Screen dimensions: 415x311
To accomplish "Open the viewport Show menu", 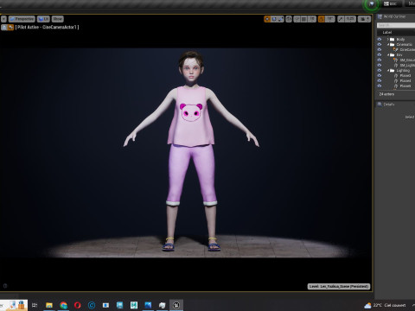I will pyautogui.click(x=58, y=19).
